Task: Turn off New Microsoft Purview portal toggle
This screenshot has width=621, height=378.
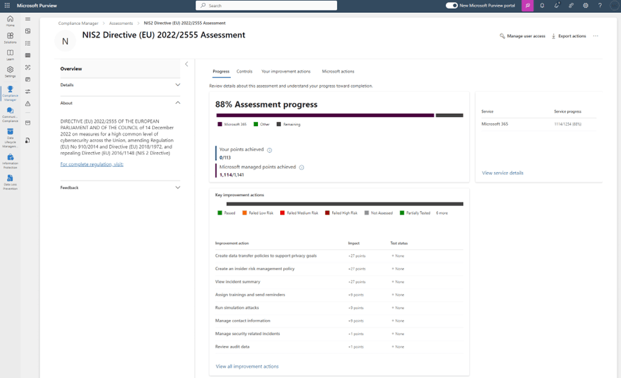Action: (x=452, y=6)
